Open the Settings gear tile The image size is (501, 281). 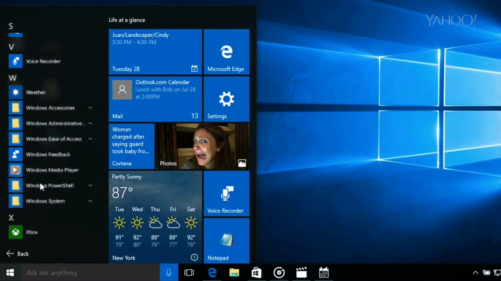click(x=226, y=99)
